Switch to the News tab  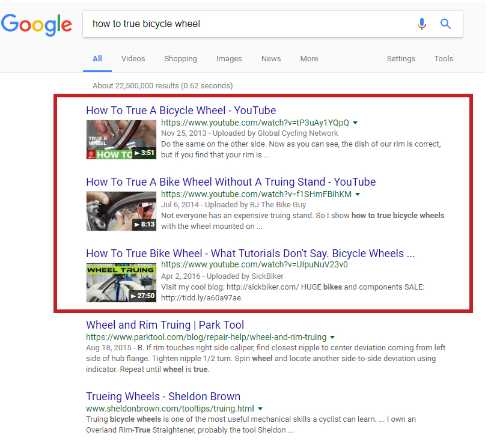tap(271, 58)
